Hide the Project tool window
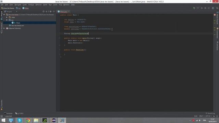The height and width of the screenshot is (123, 219). (x=54, y=12)
